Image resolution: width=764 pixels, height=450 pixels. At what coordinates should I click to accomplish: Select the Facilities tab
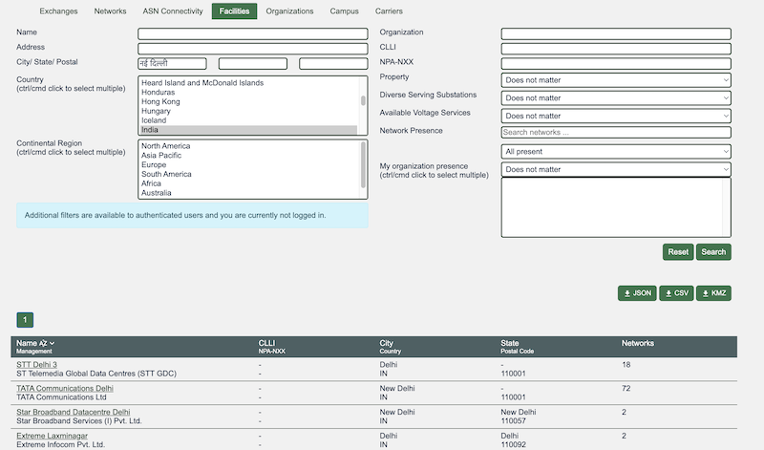[x=234, y=11]
